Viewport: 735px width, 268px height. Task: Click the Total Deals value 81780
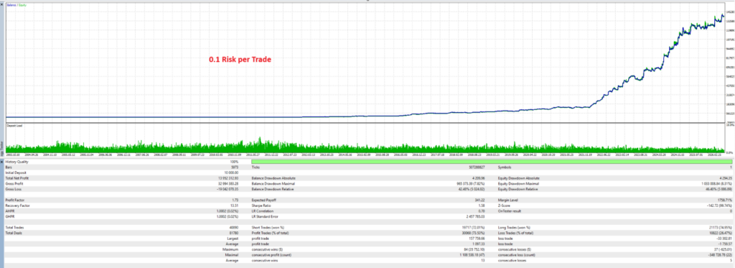coord(235,233)
